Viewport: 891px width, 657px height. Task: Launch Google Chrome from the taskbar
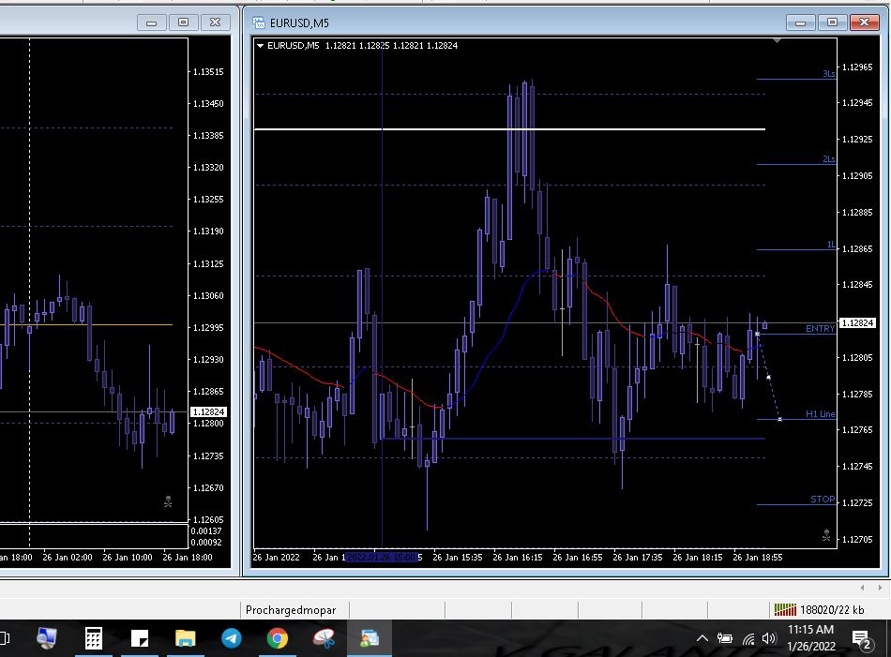click(277, 639)
